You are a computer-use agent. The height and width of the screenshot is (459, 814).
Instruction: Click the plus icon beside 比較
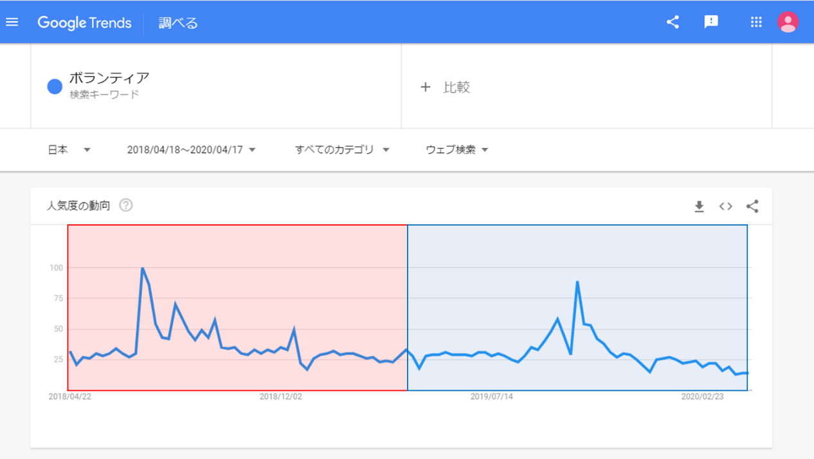pyautogui.click(x=425, y=87)
